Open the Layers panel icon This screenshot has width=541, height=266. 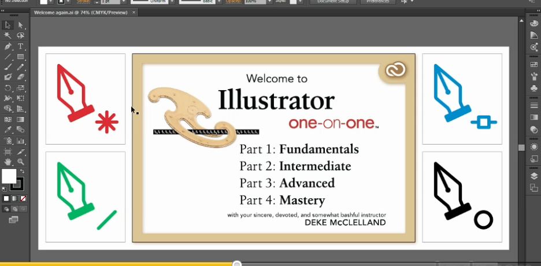(x=533, y=176)
